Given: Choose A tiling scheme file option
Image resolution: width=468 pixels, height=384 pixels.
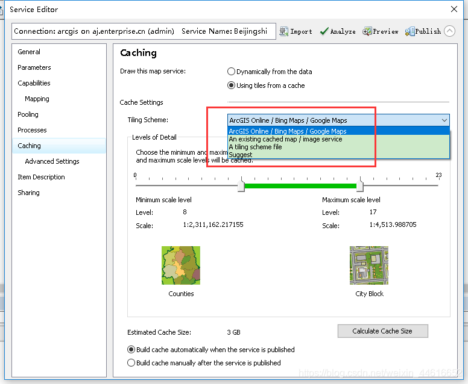Looking at the screenshot, I should 338,147.
